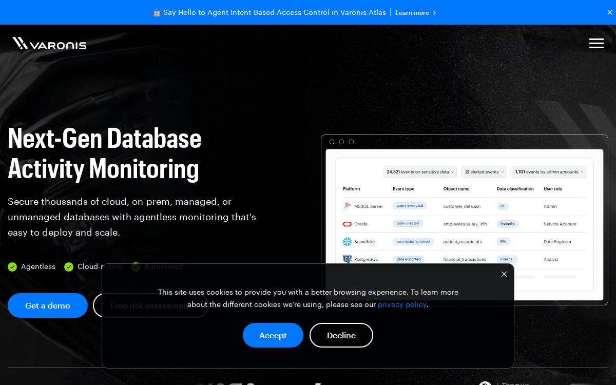
Task: Click the Free risk assessment button
Action: click(x=150, y=305)
